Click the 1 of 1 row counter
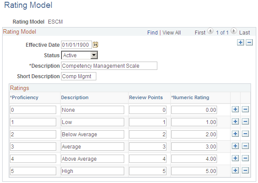Screen dimensions: 258x183 click(x=222, y=33)
